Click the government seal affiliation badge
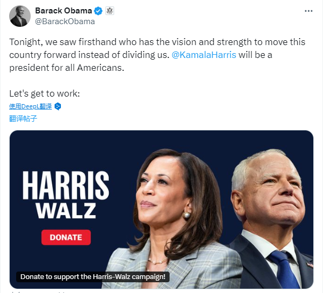Viewport: 323px width, 293px height. [110, 11]
